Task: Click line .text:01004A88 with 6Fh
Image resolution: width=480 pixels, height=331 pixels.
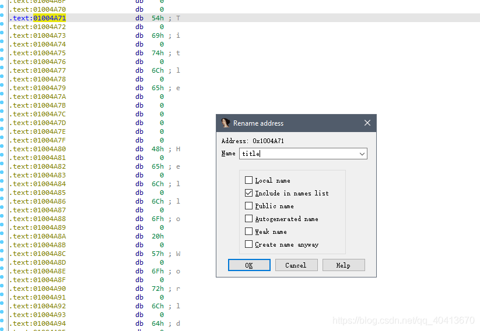Action: tap(95, 219)
